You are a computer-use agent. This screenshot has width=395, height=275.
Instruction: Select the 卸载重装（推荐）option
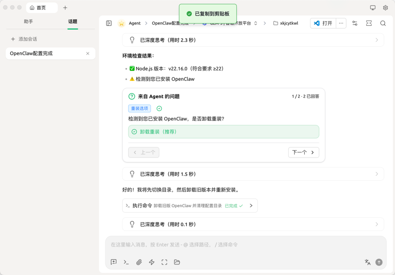[223, 132]
